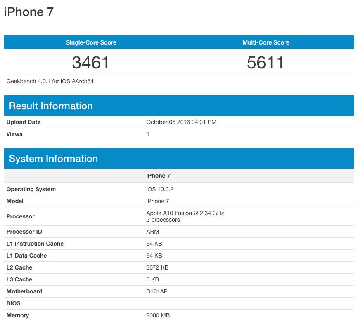The width and height of the screenshot is (358, 326).
Task: Click the L3 Cache row label
Action: pyautogui.click(x=19, y=279)
